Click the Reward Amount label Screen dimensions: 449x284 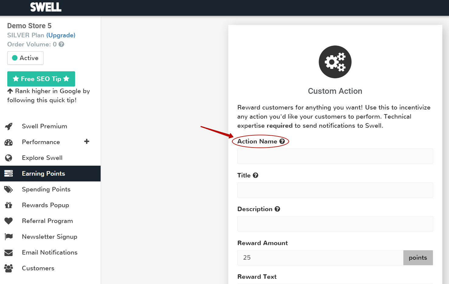coord(263,243)
